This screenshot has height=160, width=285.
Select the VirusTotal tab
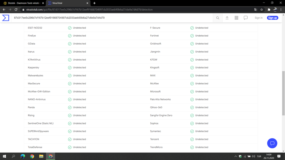coord(68,3)
